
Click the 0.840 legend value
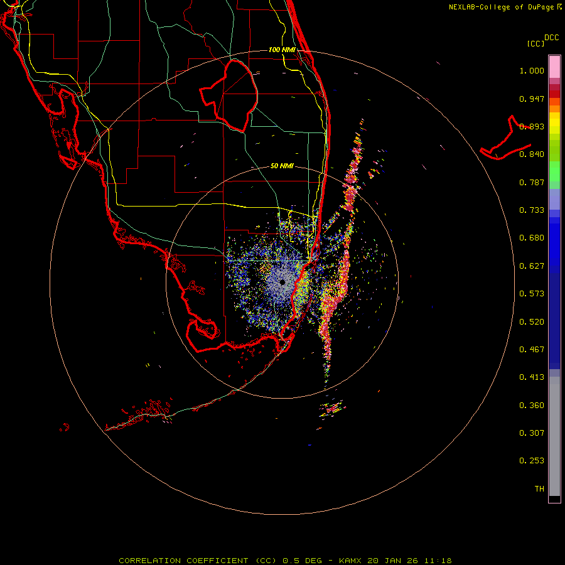coord(532,154)
